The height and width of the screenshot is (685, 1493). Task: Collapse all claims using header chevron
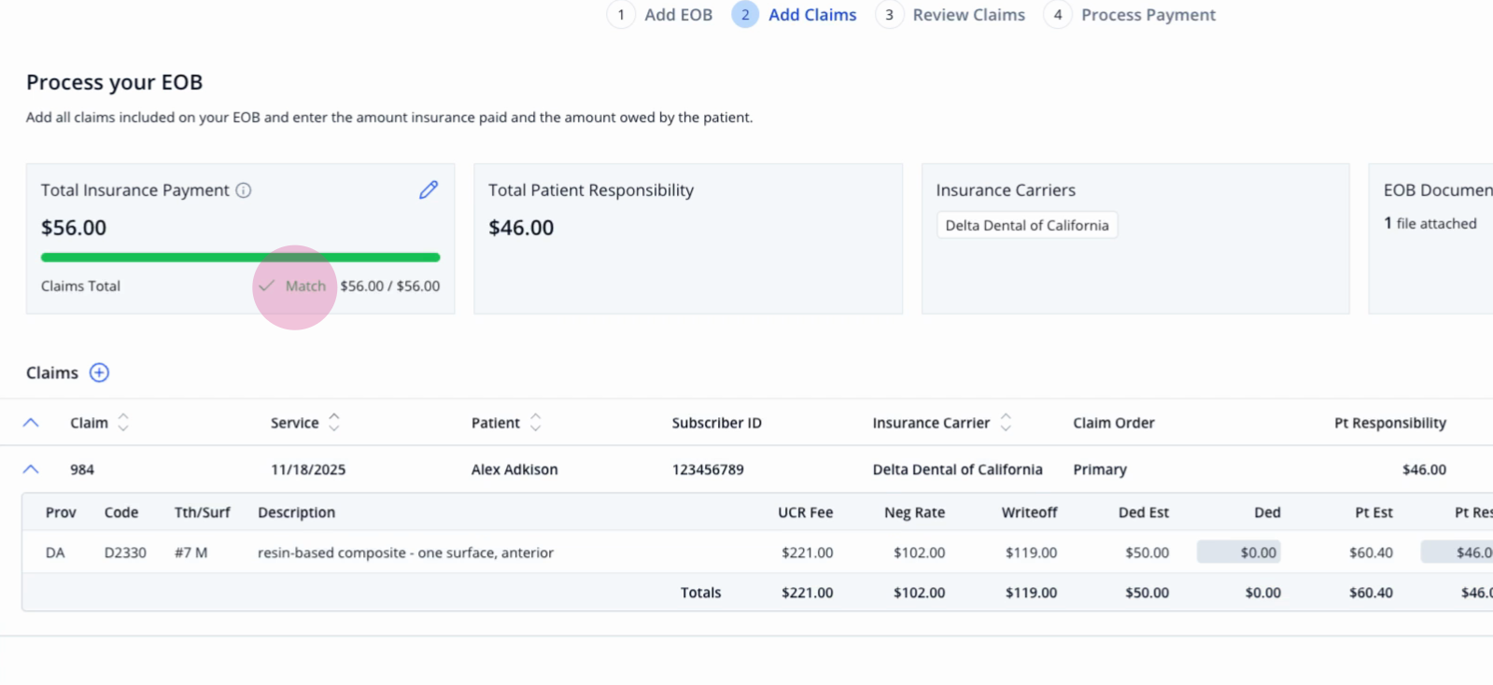click(x=31, y=423)
